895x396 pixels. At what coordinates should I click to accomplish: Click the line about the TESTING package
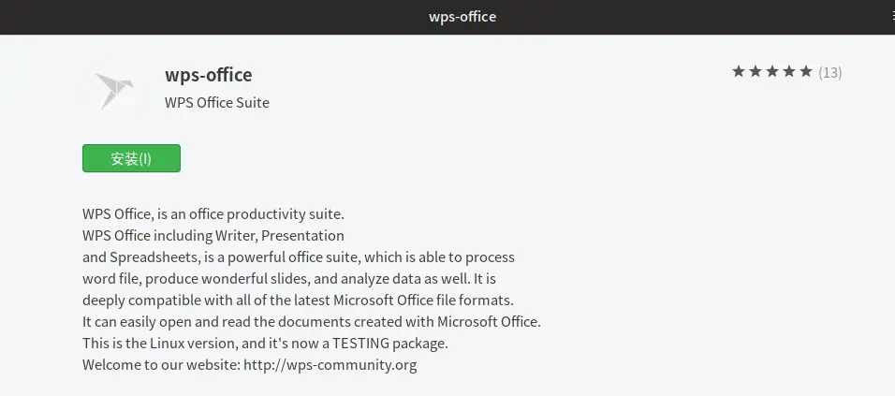[266, 344]
